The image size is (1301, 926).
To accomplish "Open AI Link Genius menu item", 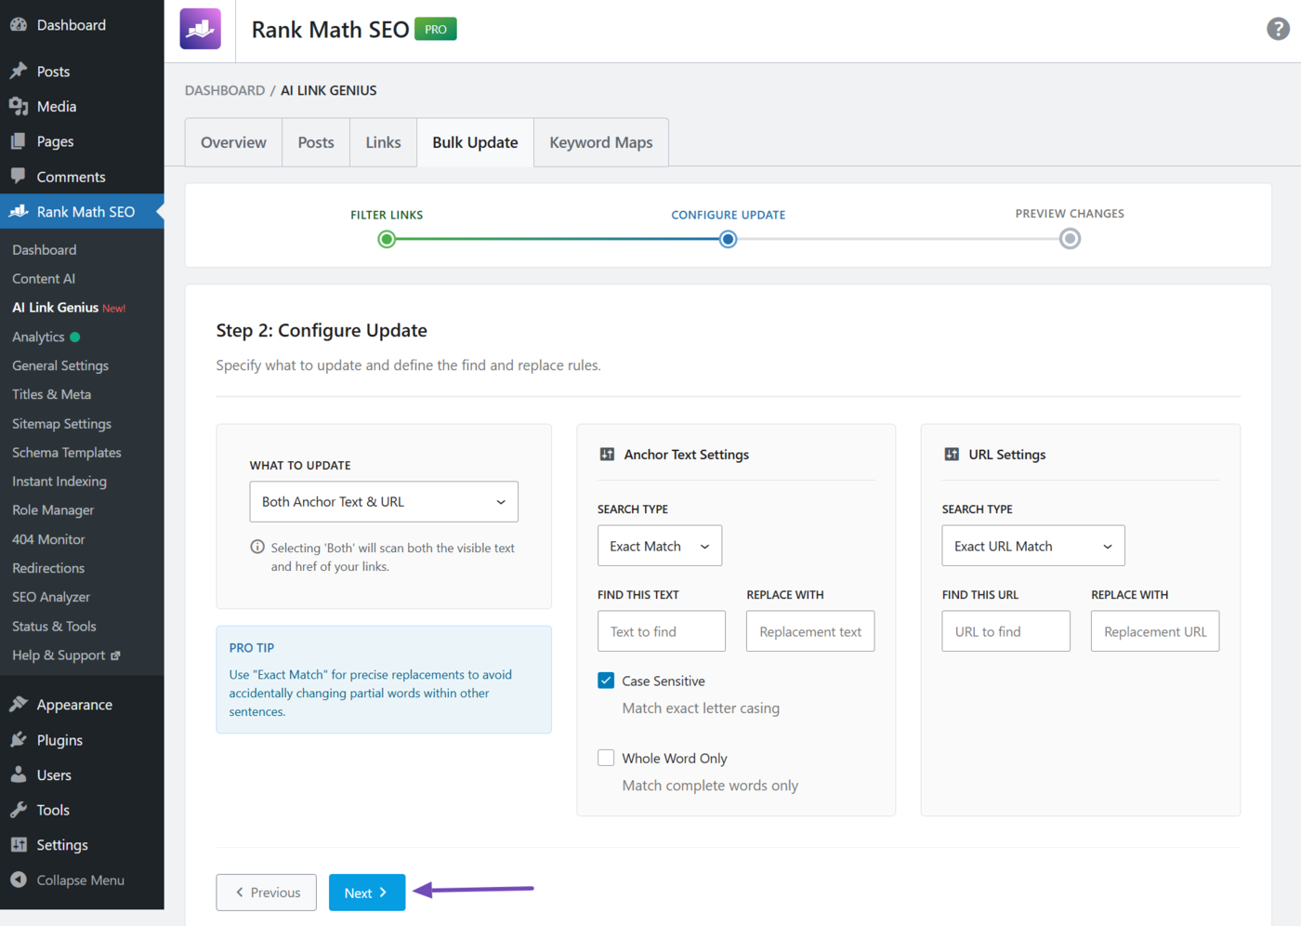I will [56, 307].
